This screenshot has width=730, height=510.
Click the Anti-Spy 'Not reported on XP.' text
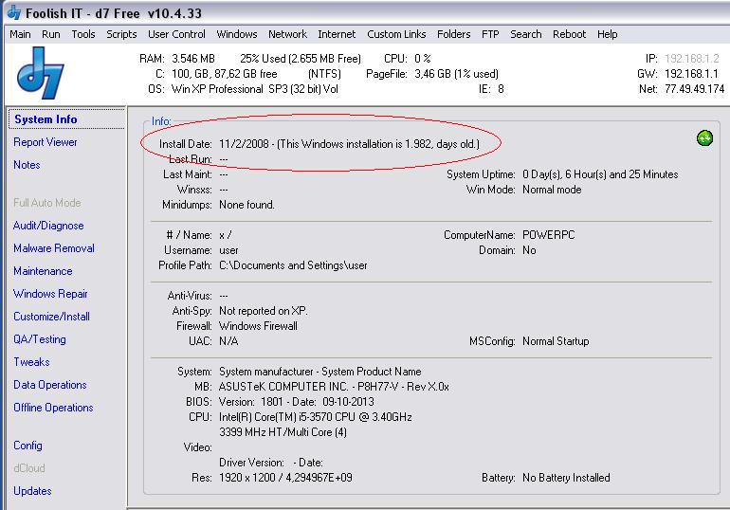[x=263, y=311]
